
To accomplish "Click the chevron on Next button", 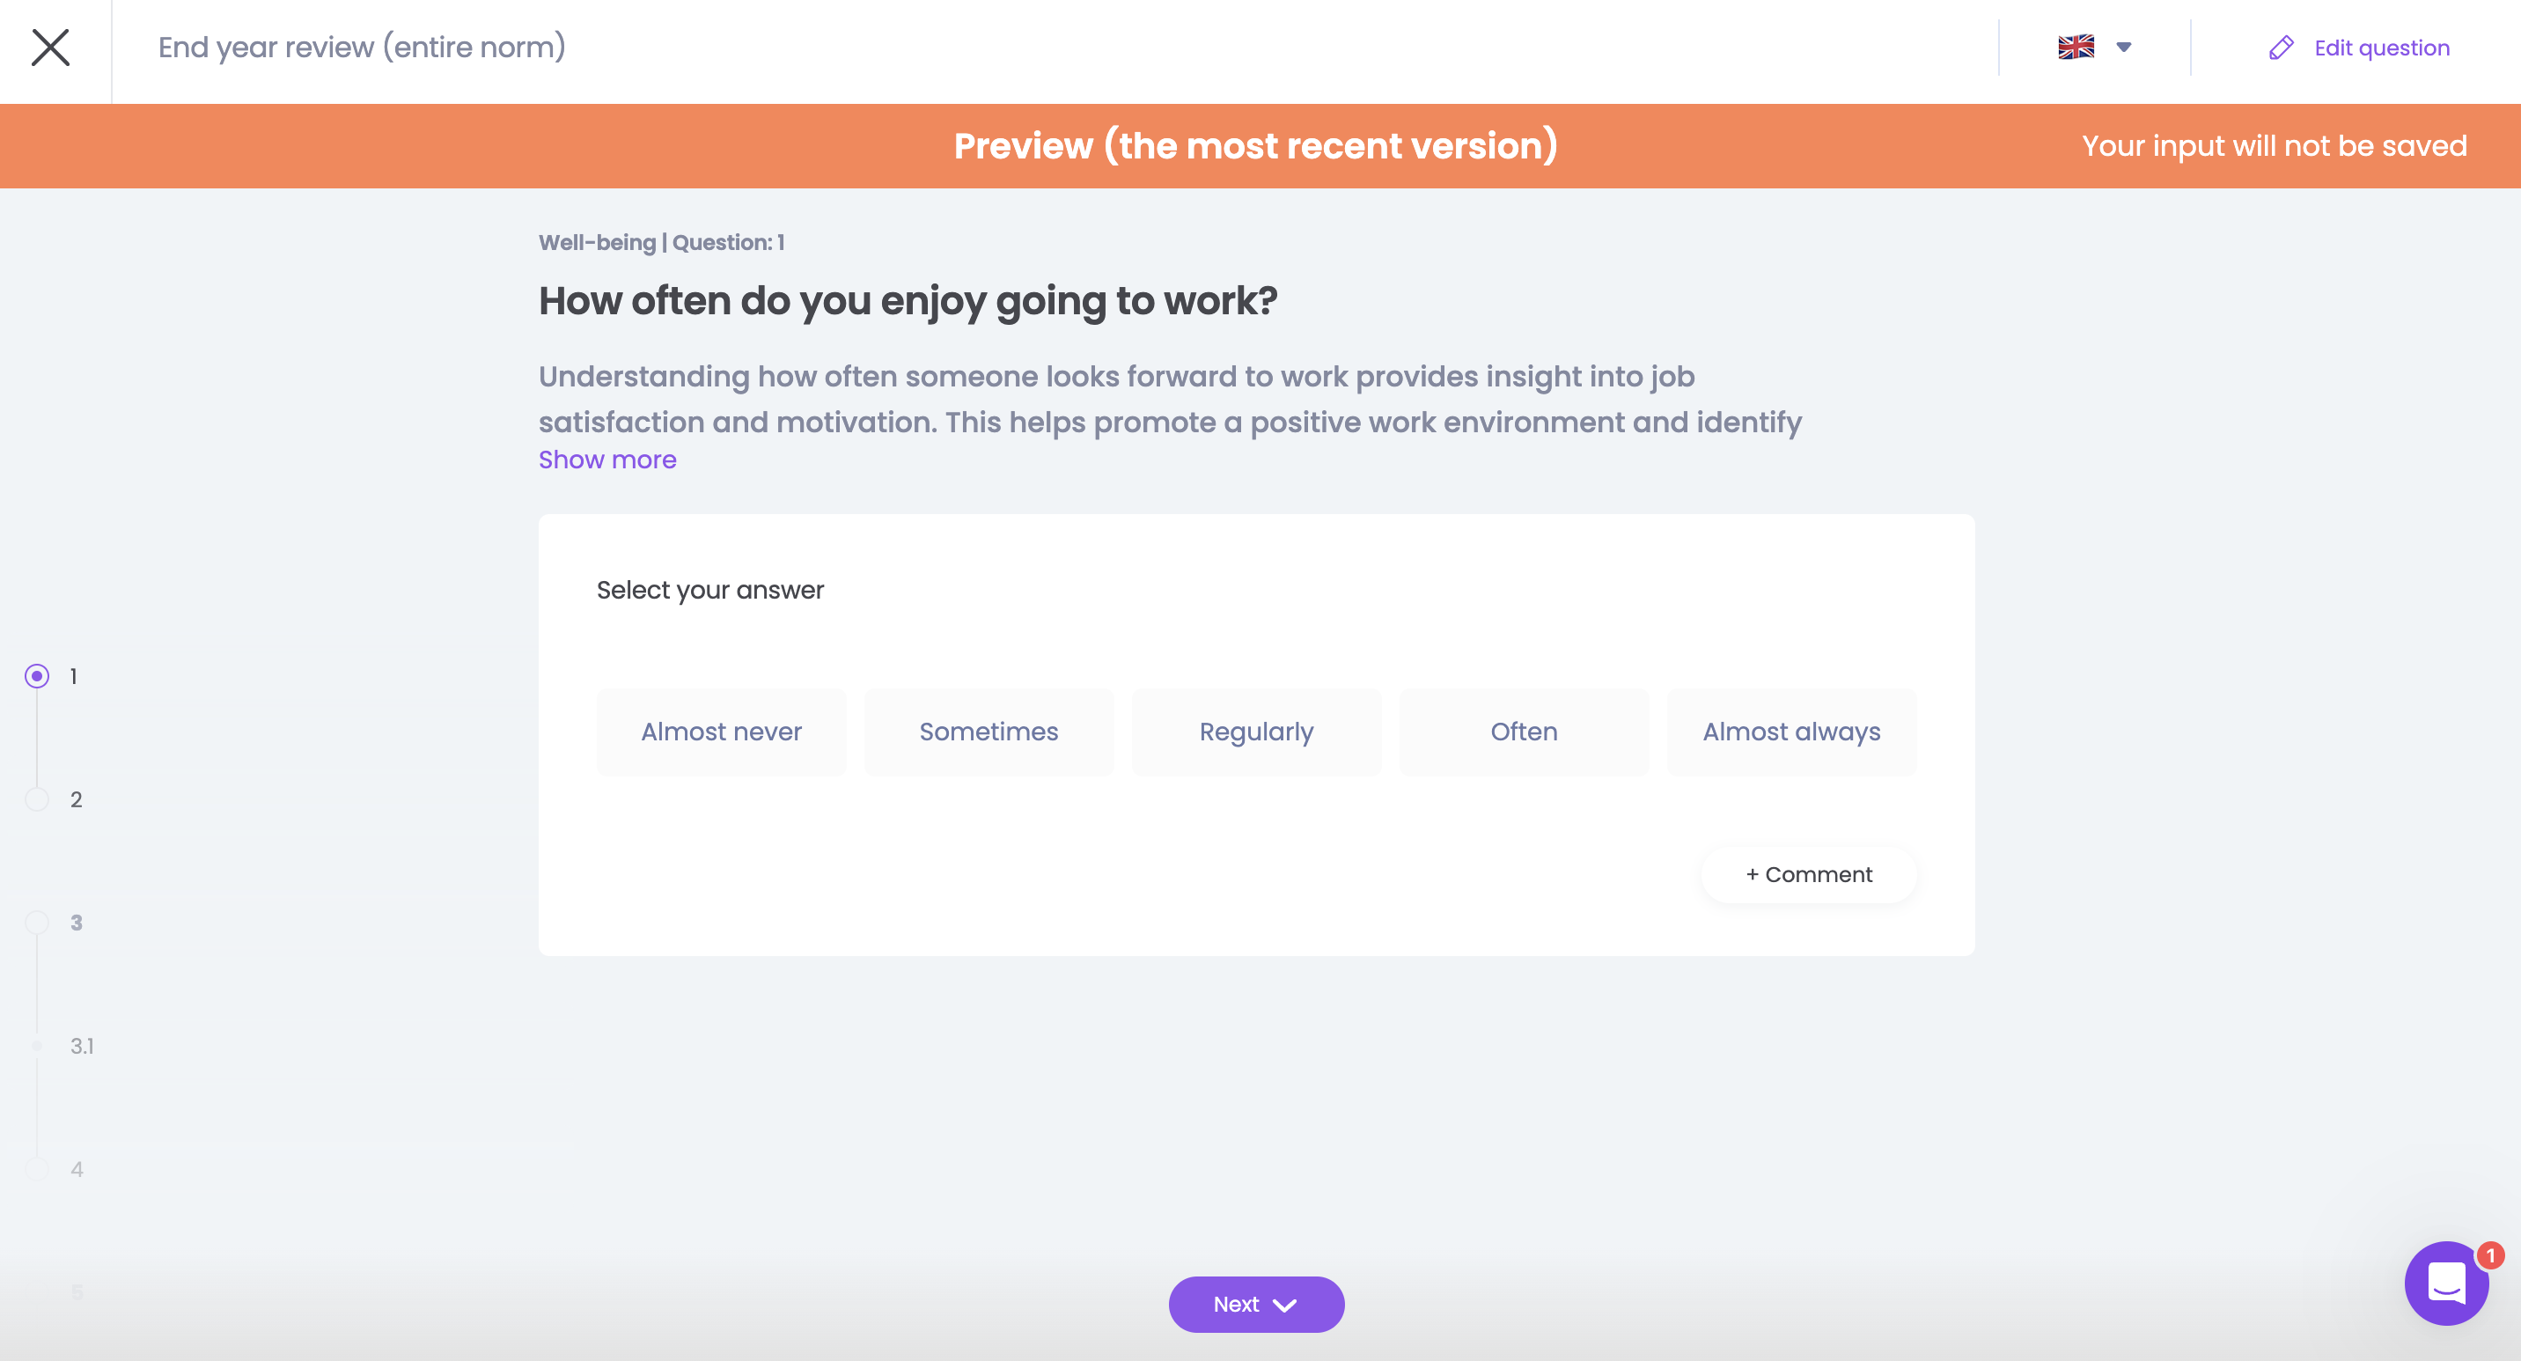I will click(1285, 1306).
